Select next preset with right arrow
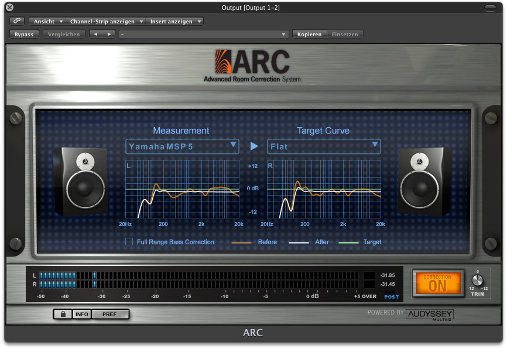This screenshot has width=507, height=349. tap(109, 35)
